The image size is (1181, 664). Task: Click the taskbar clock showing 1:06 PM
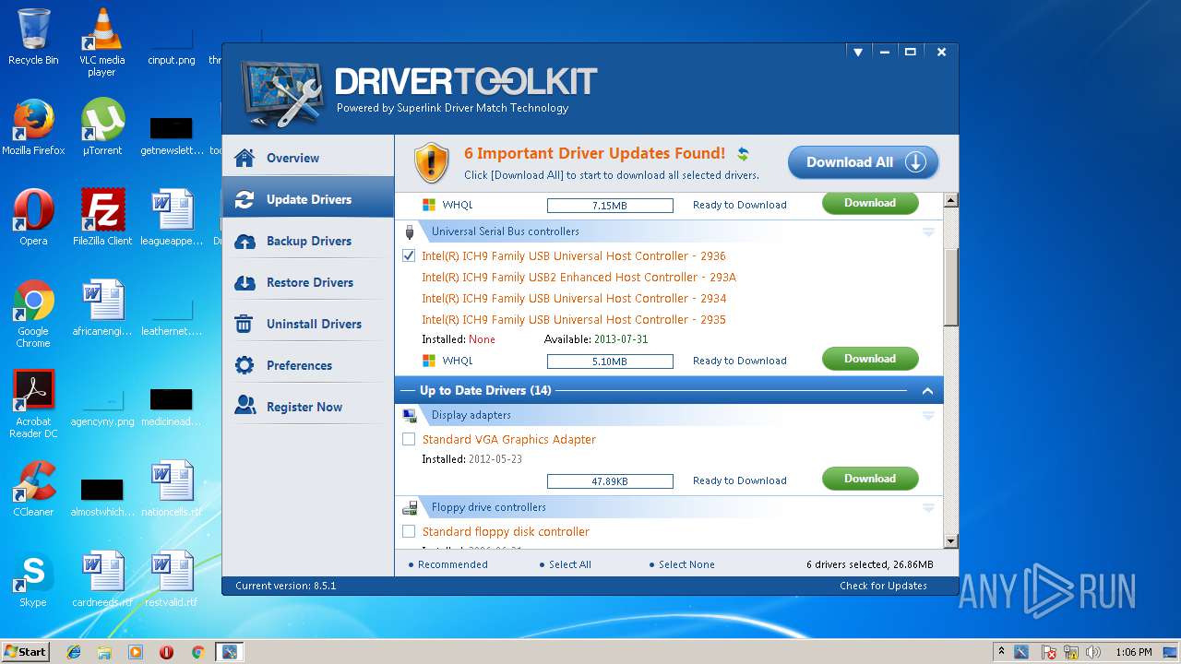[x=1133, y=652]
